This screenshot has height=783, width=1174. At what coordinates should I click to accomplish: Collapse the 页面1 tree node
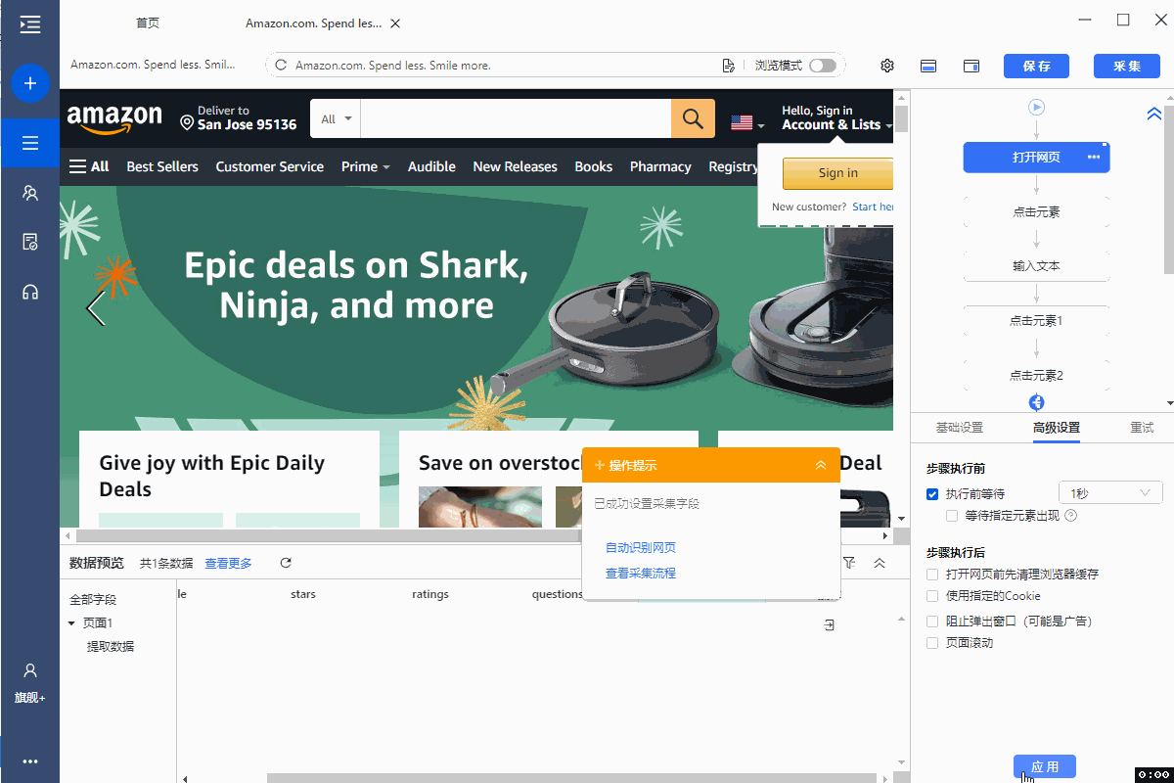(x=71, y=623)
